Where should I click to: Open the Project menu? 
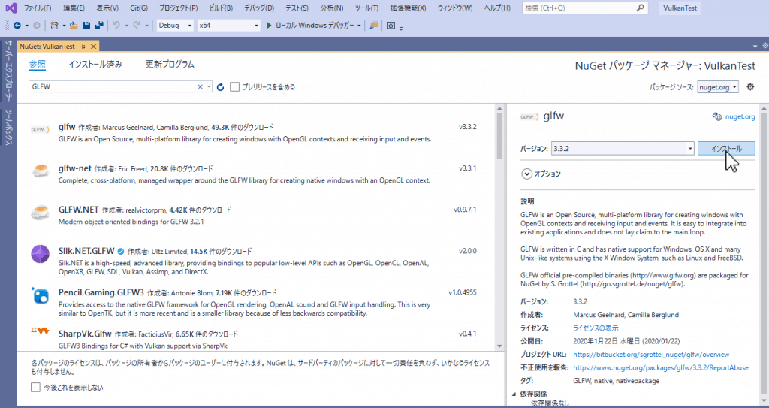(178, 8)
